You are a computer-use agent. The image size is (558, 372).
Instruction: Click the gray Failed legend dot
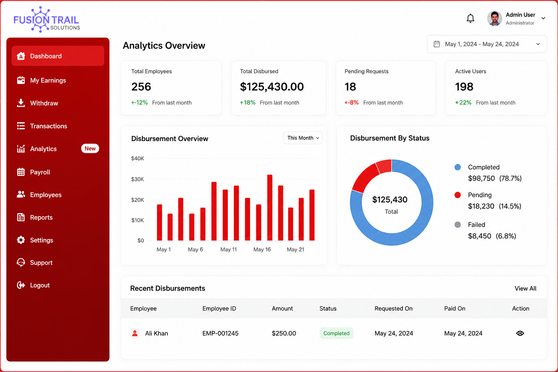coord(458,225)
